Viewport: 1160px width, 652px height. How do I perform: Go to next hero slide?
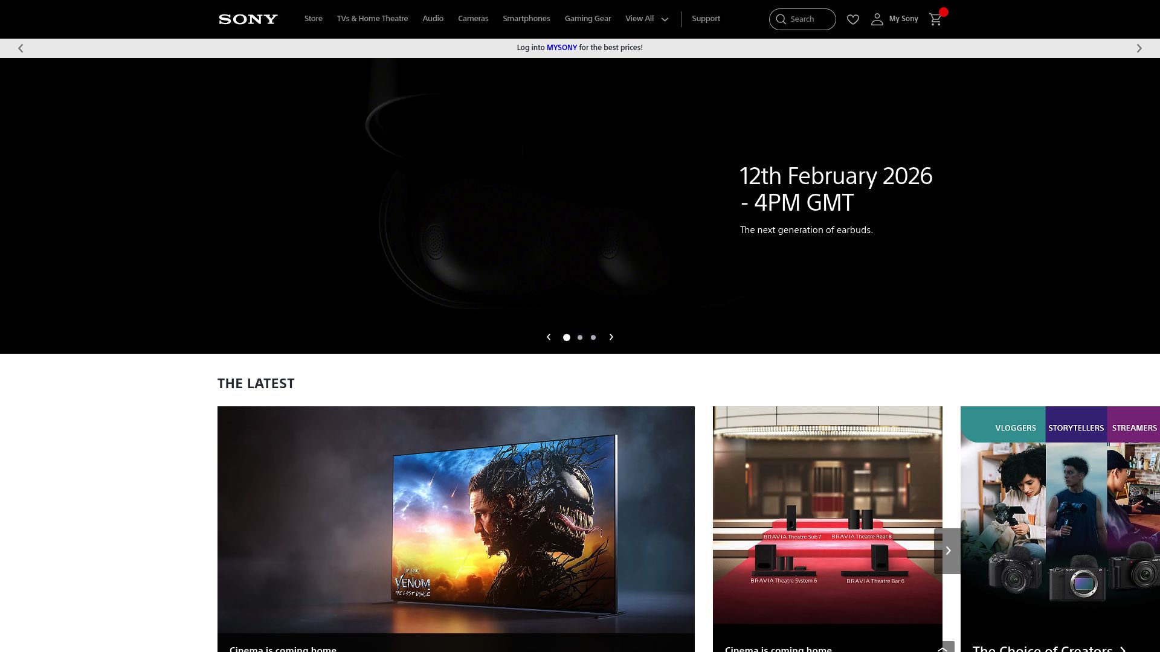pos(611,337)
